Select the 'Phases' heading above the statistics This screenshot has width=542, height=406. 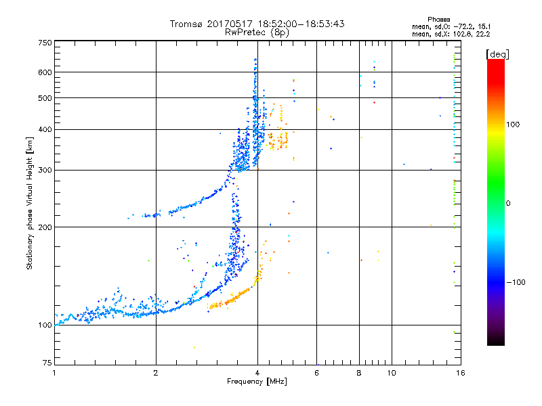pos(438,20)
